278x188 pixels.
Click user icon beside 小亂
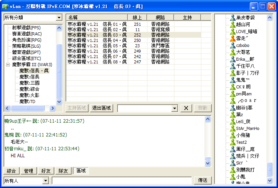[233, 177]
